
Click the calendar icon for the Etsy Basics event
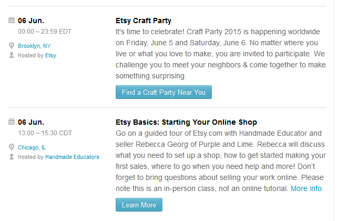coord(12,122)
